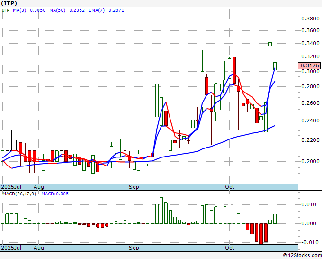Click Oct on the MACD panel time axis
This screenshot has width=322, height=259.
(229, 248)
